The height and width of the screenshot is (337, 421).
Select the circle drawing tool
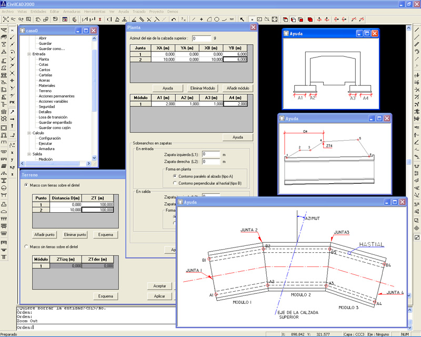[x=216, y=19]
